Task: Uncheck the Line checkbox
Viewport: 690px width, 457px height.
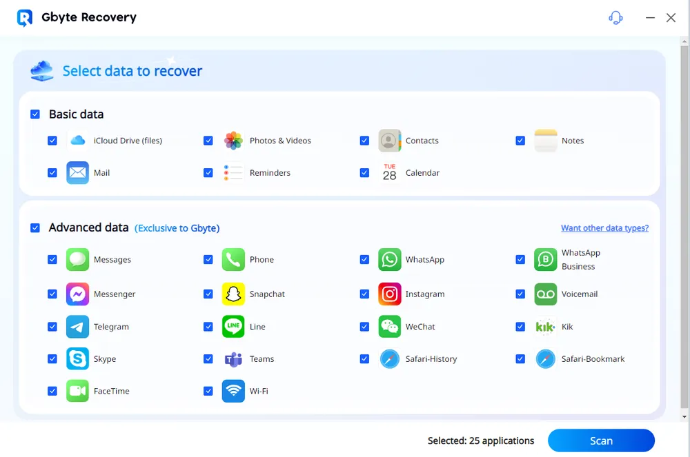Action: coord(208,327)
